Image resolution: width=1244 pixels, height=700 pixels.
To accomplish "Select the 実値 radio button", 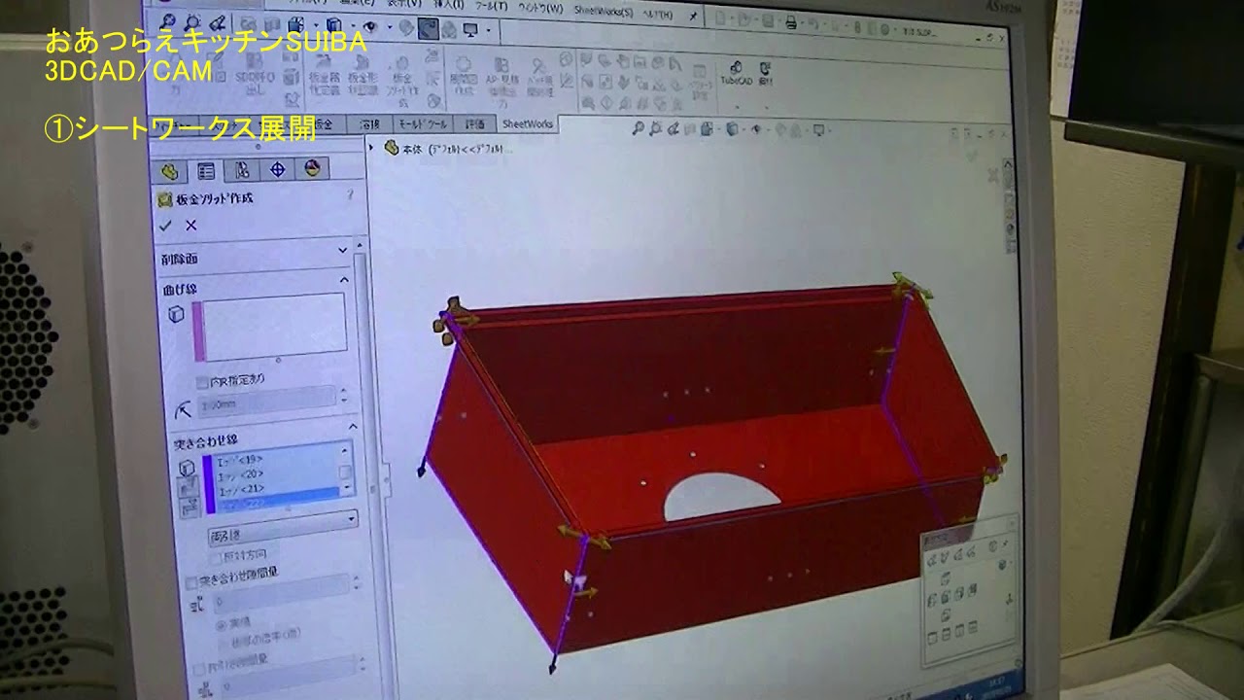I will 221,624.
